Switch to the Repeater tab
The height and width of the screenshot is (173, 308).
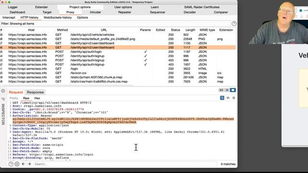125,12
